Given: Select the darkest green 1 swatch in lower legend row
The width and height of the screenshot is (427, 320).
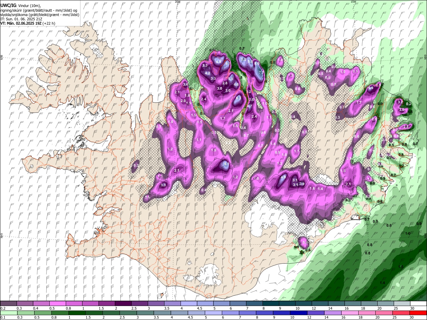Looking at the screenshot, I should (77, 313).
